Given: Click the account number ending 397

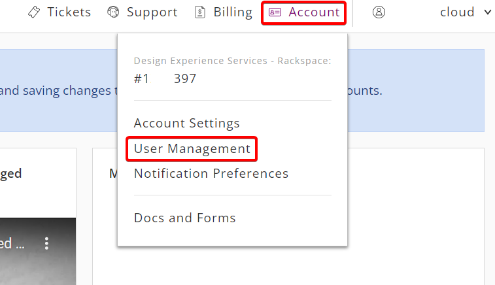Looking at the screenshot, I should (x=165, y=78).
